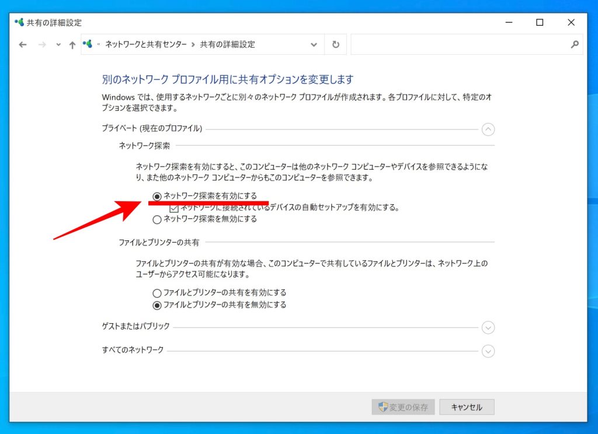Viewport: 598px width, 434px height.
Task: Expand すべてのネットワーク section
Action: point(488,351)
